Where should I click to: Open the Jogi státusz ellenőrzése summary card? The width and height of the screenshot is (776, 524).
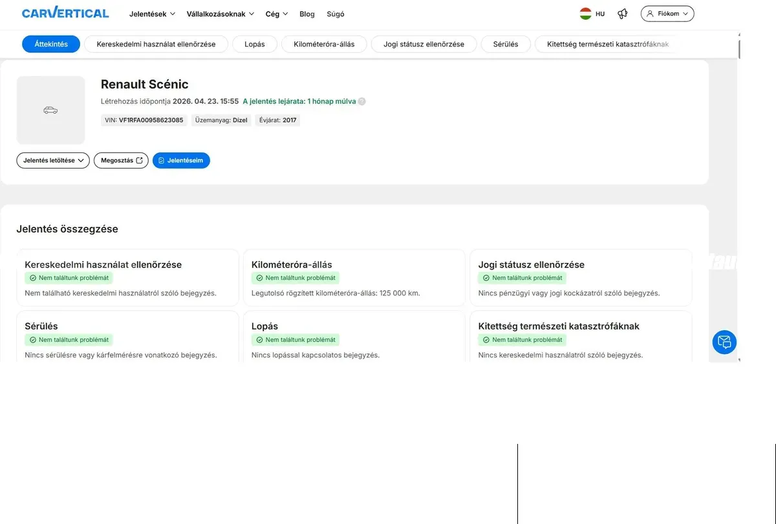(x=581, y=278)
